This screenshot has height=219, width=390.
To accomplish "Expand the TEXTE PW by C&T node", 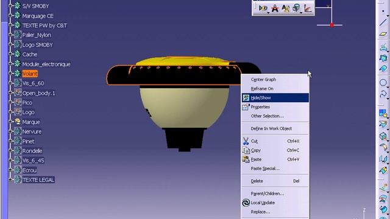I will point(10,25).
